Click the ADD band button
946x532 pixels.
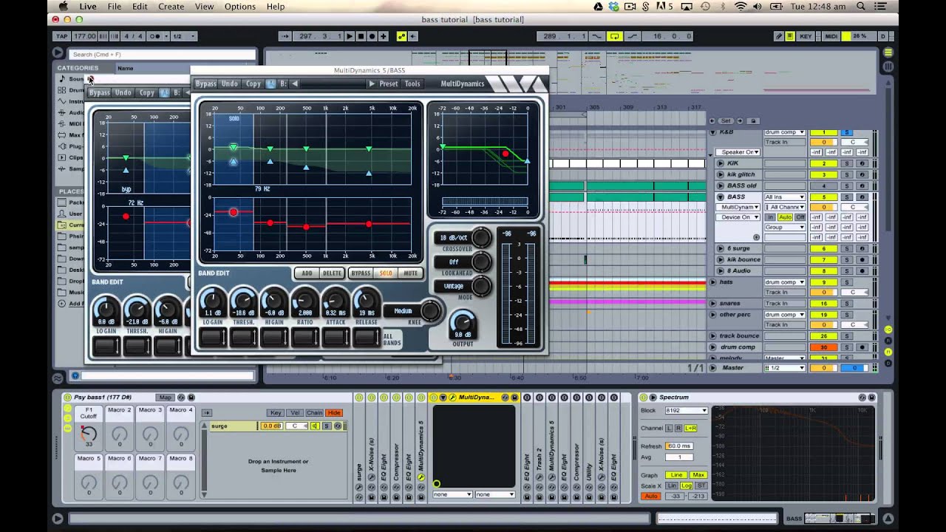(307, 273)
